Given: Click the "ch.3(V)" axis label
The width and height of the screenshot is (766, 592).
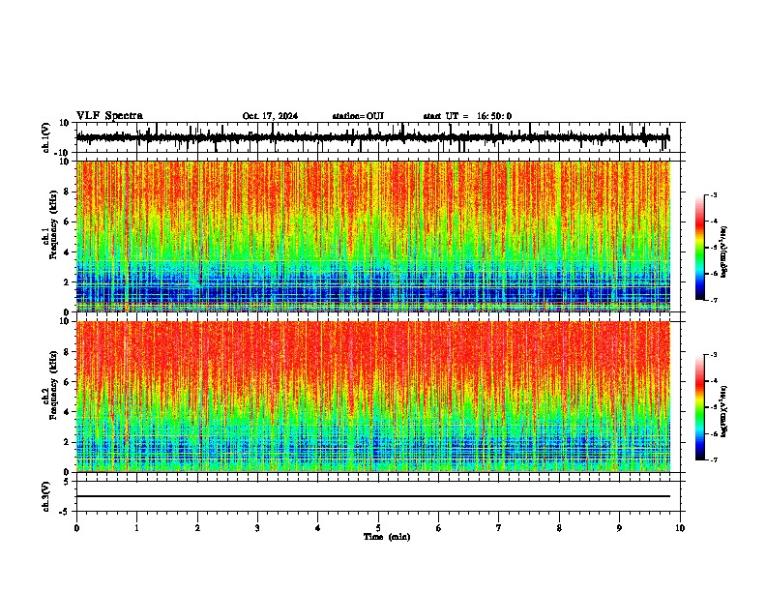Looking at the screenshot, I should click(x=46, y=496).
